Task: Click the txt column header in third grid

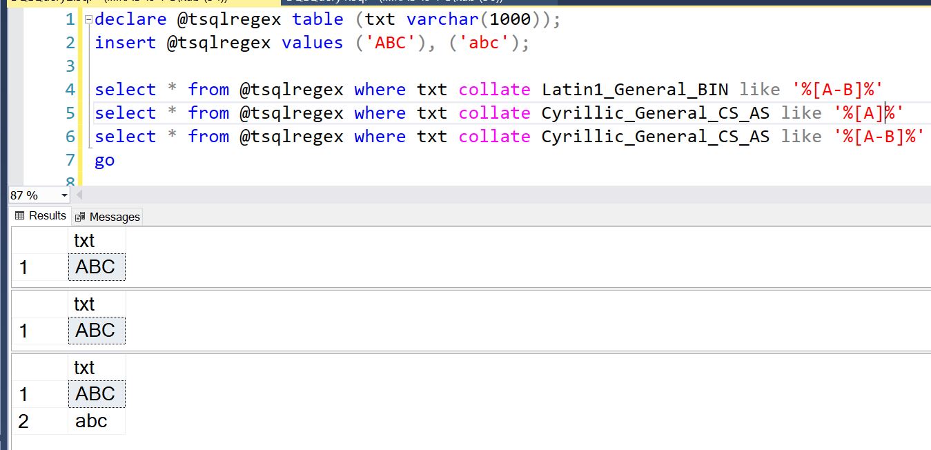Action: coord(84,368)
